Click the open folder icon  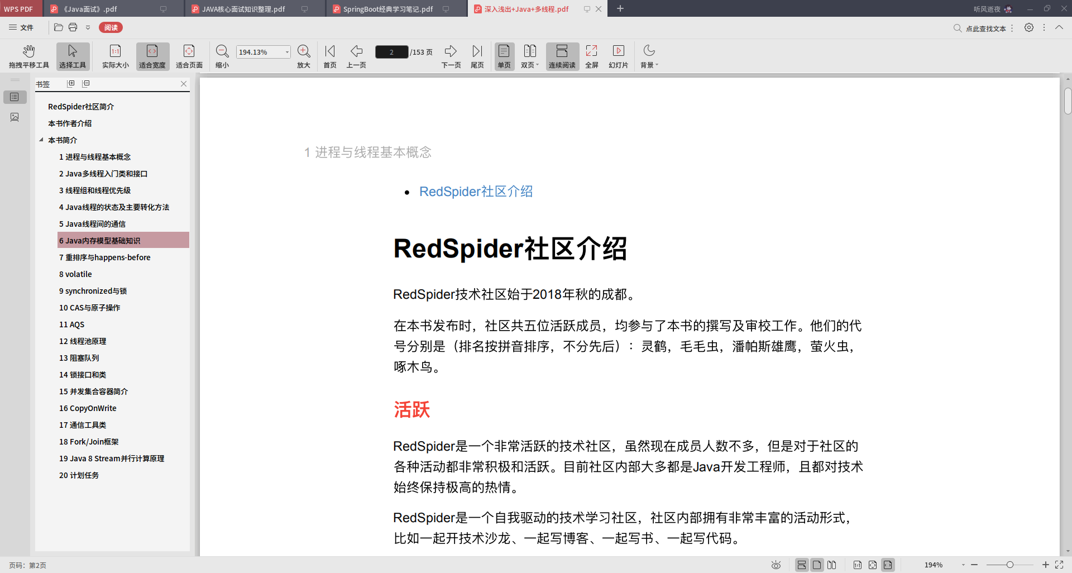[59, 27]
